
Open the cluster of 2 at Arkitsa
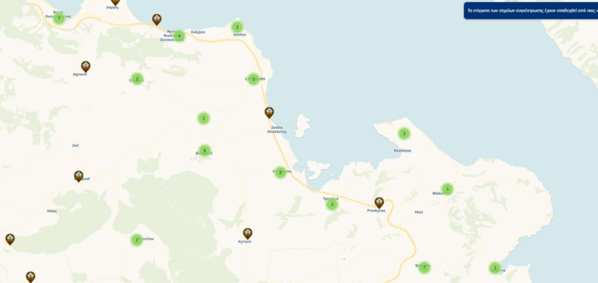237,27
